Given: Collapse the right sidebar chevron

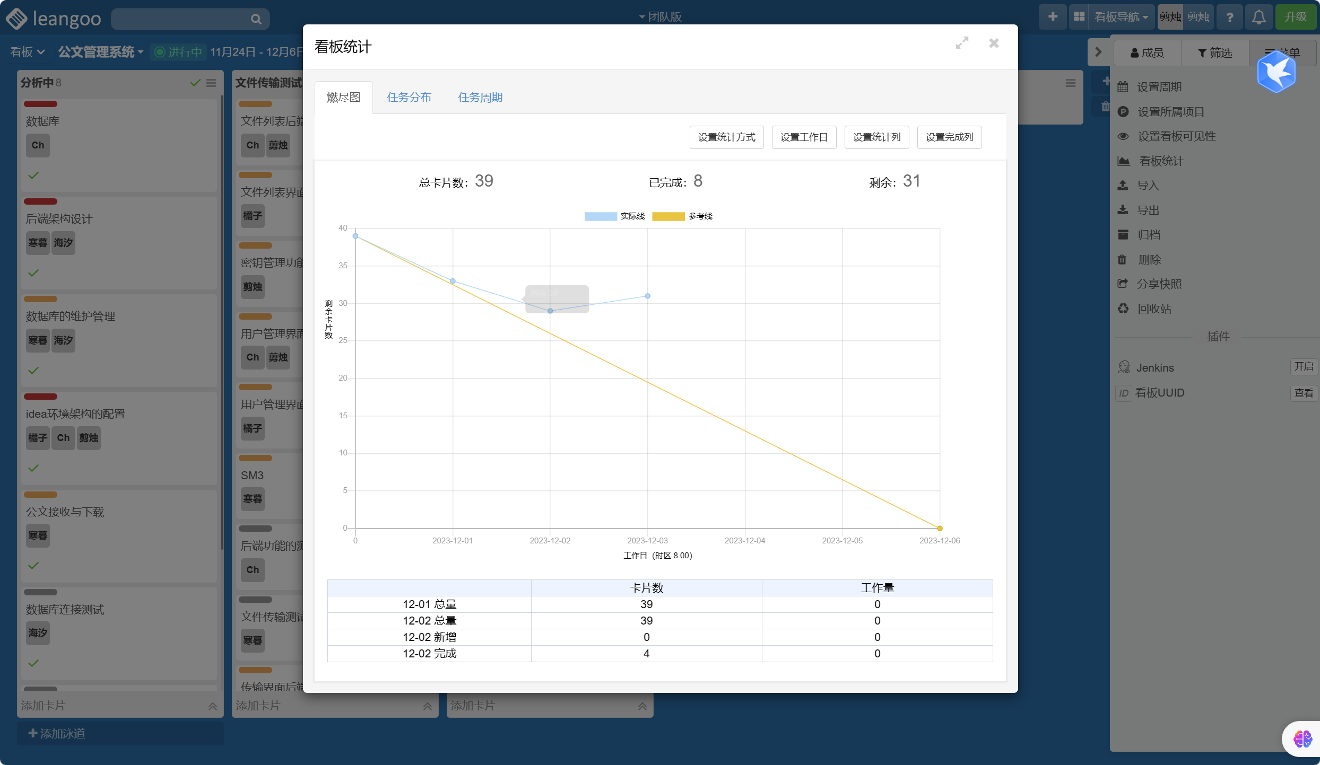Looking at the screenshot, I should (1098, 52).
